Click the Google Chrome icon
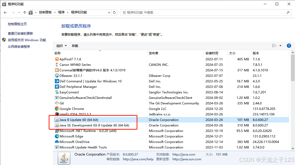295x165 pixels. [x=57, y=109]
